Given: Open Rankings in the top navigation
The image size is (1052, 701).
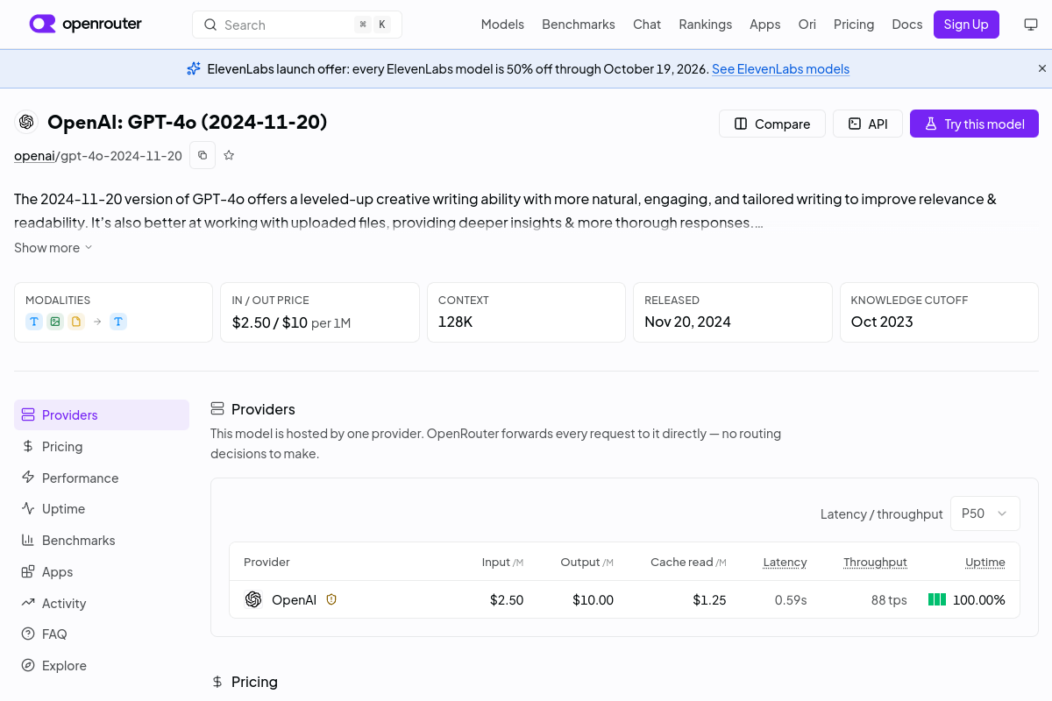Looking at the screenshot, I should [x=705, y=25].
